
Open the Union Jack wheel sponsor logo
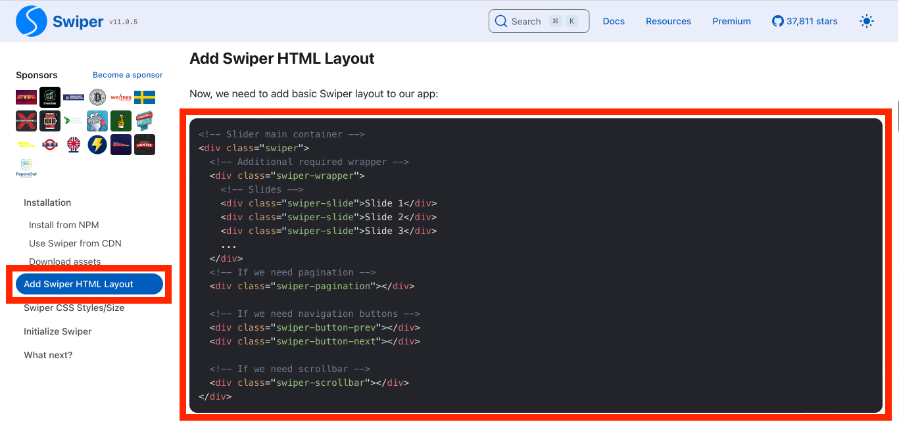(74, 145)
